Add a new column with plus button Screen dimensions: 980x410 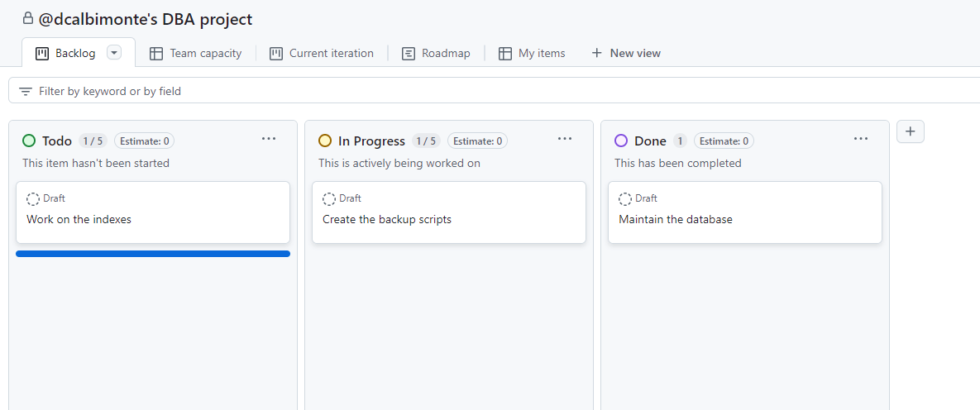[910, 131]
